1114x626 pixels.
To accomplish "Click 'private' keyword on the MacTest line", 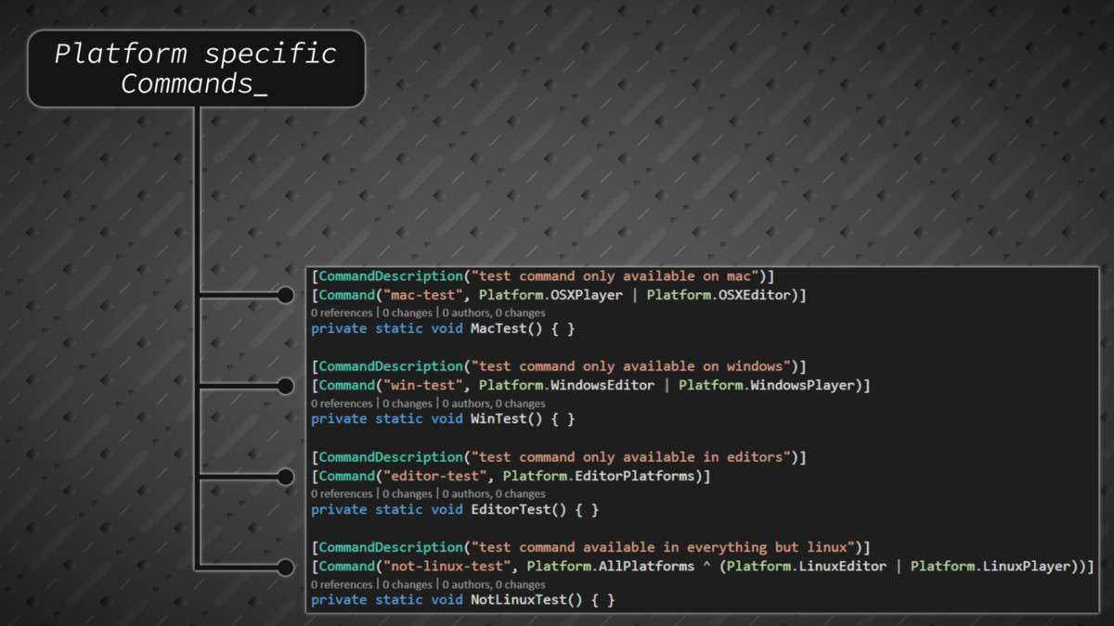I will pos(339,329).
